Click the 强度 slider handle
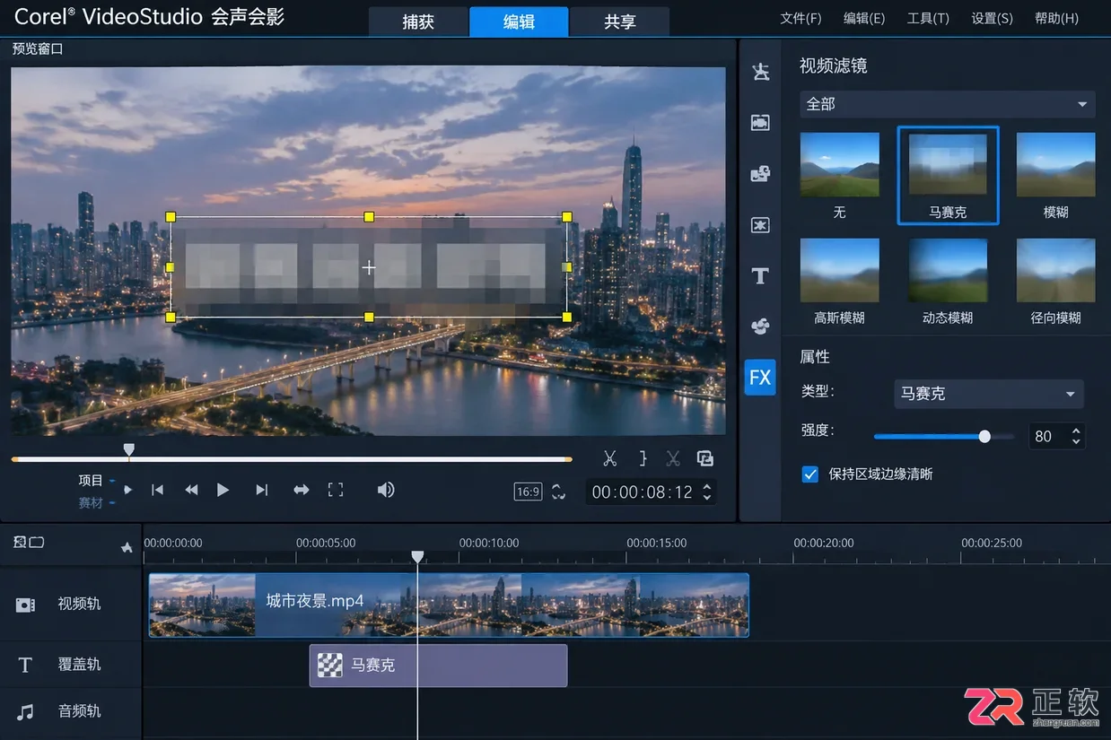 pyautogui.click(x=984, y=437)
